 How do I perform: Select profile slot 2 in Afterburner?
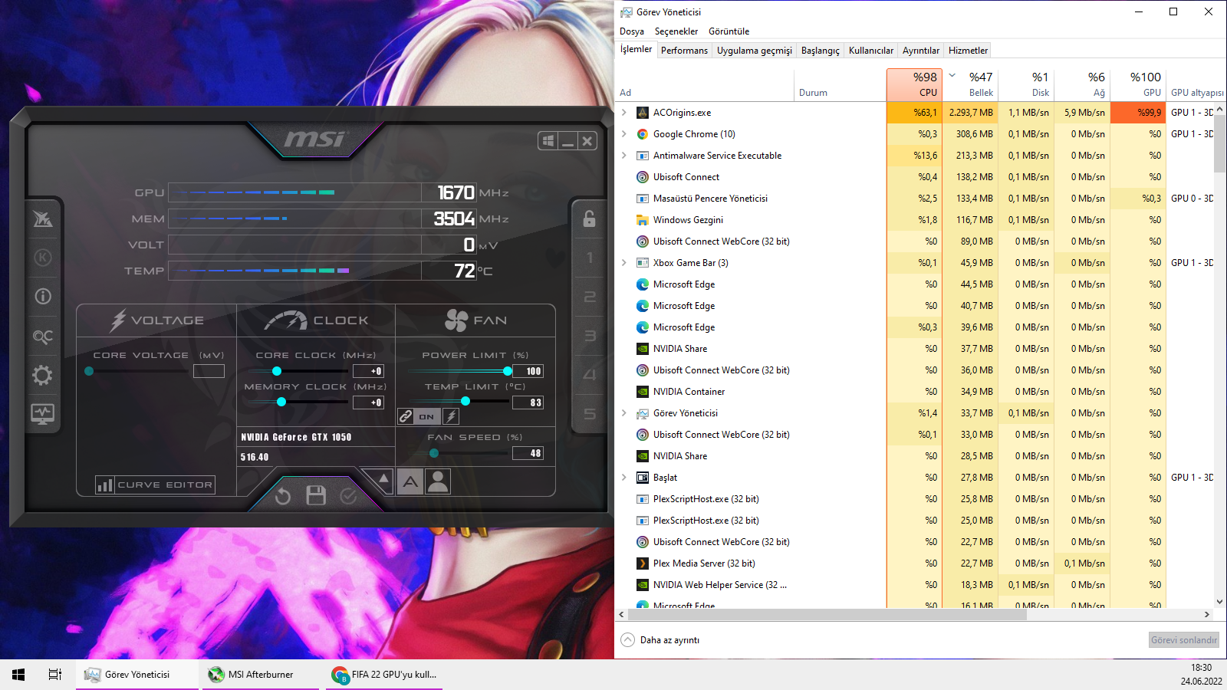[589, 297]
